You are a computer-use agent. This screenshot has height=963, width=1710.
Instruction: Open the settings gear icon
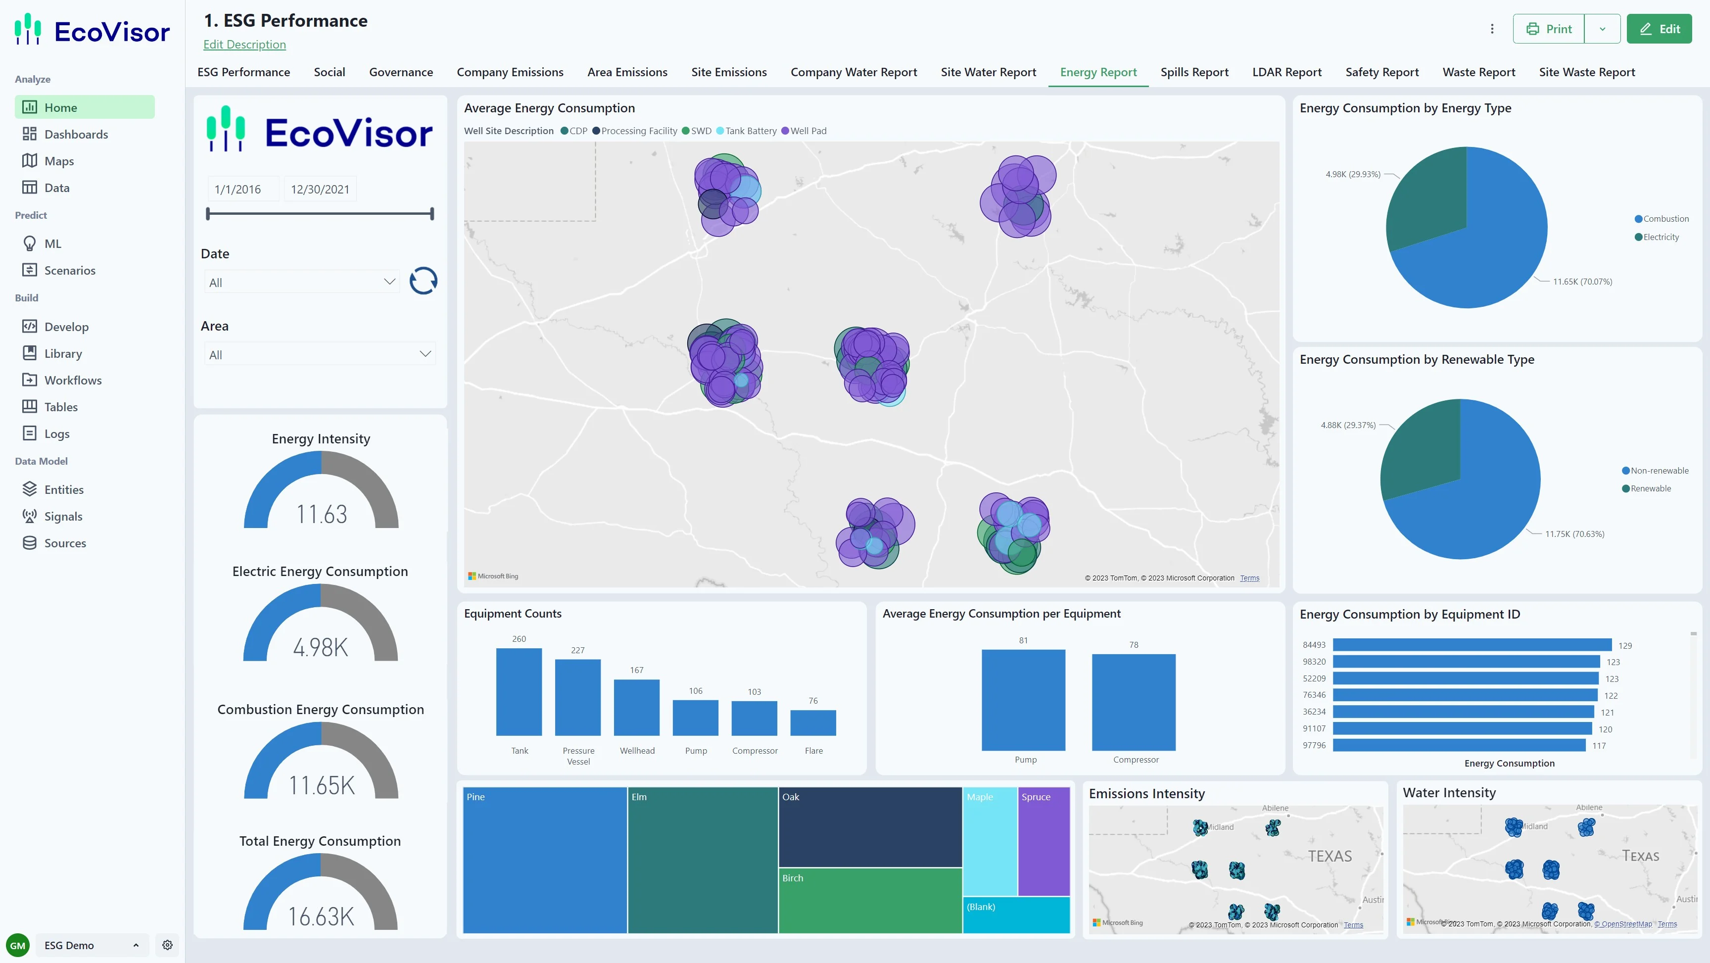click(x=167, y=945)
